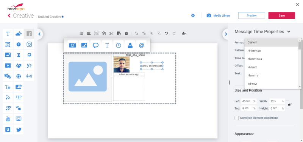The width and height of the screenshot is (303, 142).
Task: Click the scissors cut icon
Action: pos(111,33)
